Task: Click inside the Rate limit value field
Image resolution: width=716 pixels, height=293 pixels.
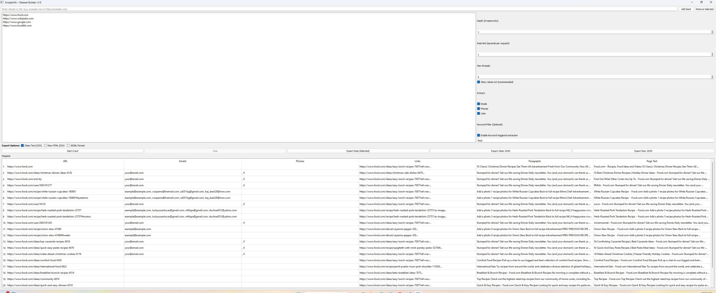Action: 593,54
